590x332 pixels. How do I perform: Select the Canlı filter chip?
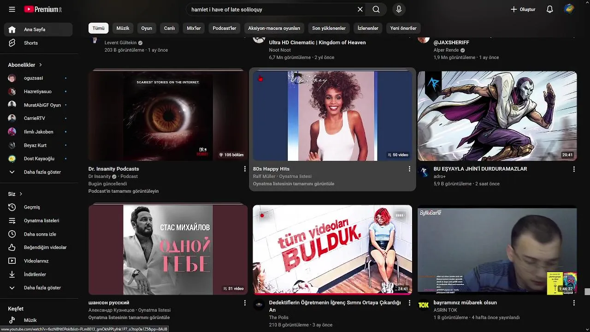[x=170, y=28]
